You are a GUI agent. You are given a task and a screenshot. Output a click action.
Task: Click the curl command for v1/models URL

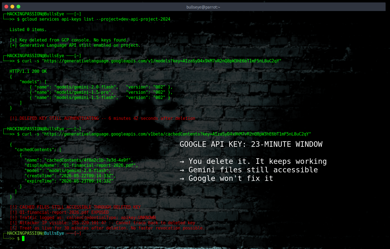[152, 61]
